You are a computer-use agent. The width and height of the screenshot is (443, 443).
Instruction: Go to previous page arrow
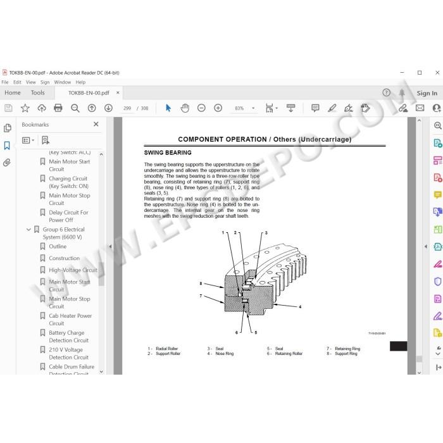pos(92,108)
